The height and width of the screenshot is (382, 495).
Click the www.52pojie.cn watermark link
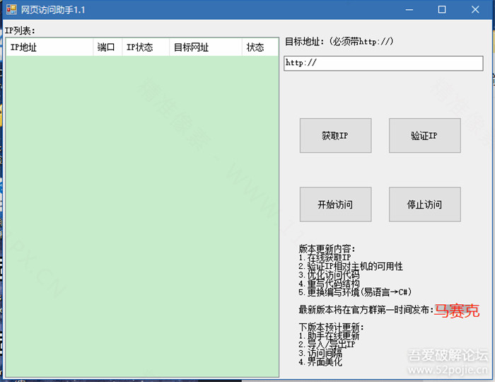(x=447, y=370)
